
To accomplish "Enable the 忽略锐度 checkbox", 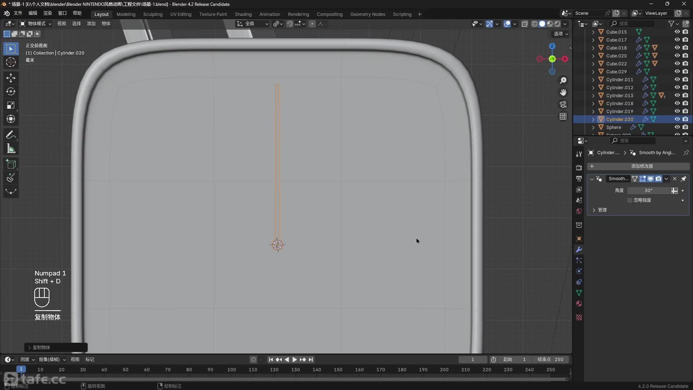I will click(630, 200).
